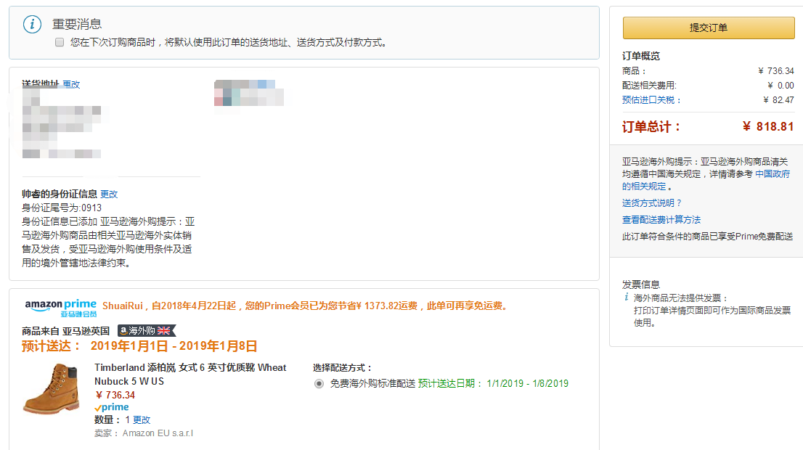Click the Timberland 添柏岚 女式 6 英寸优质靴 title
The image size is (803, 450).
pos(190,375)
